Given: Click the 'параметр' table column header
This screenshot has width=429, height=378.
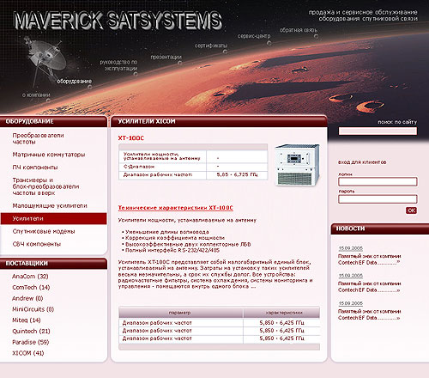Looking at the screenshot, I should pyautogui.click(x=181, y=313).
